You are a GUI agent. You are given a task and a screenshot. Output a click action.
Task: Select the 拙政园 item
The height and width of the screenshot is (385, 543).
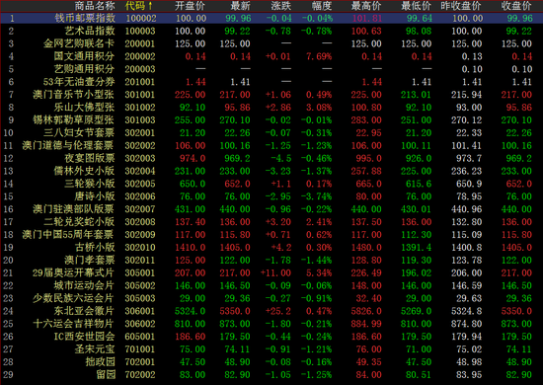click(100, 362)
